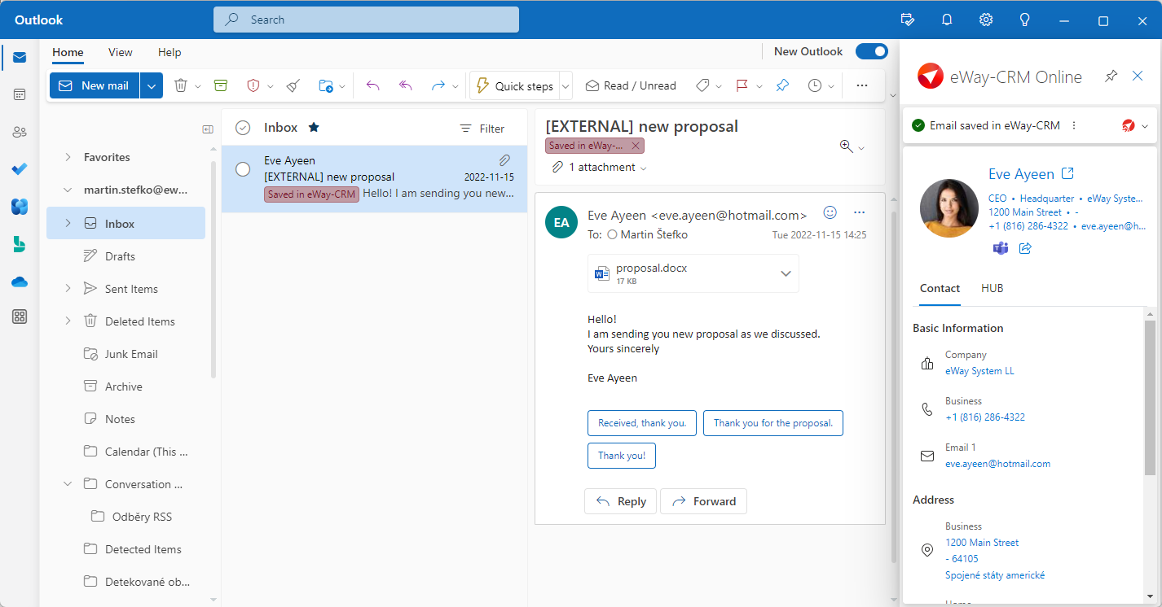The image size is (1162, 607).
Task: Open proposal.docx attachment options chevron
Action: (786, 273)
